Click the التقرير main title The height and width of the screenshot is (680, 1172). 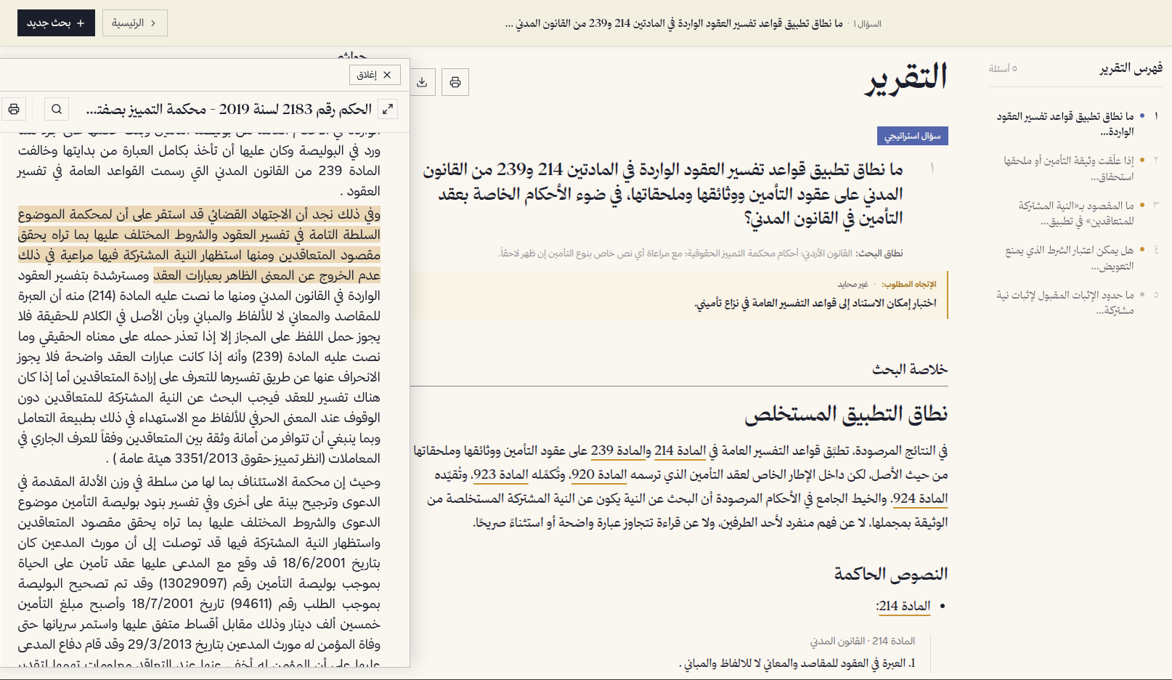906,78
